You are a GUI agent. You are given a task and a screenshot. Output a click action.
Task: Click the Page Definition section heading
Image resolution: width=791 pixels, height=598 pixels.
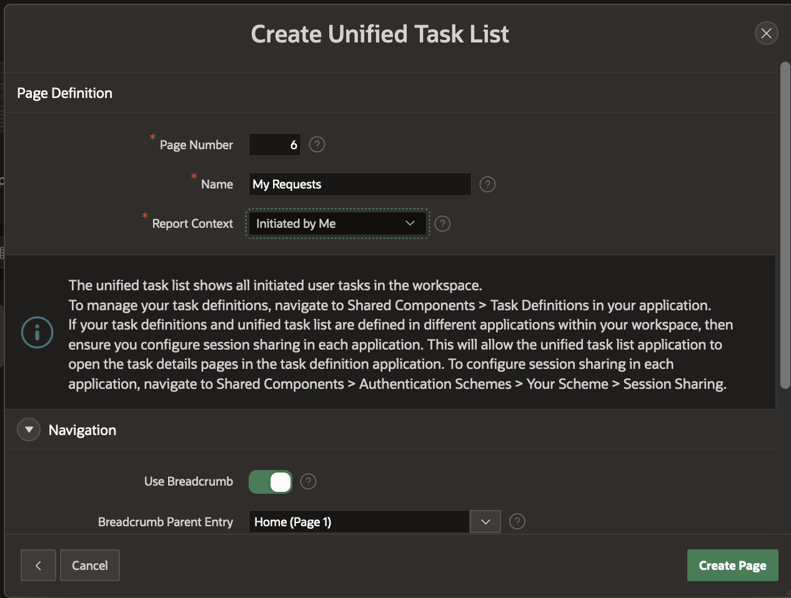point(65,93)
